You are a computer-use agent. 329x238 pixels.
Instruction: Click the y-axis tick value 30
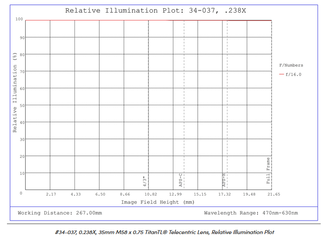(22, 140)
